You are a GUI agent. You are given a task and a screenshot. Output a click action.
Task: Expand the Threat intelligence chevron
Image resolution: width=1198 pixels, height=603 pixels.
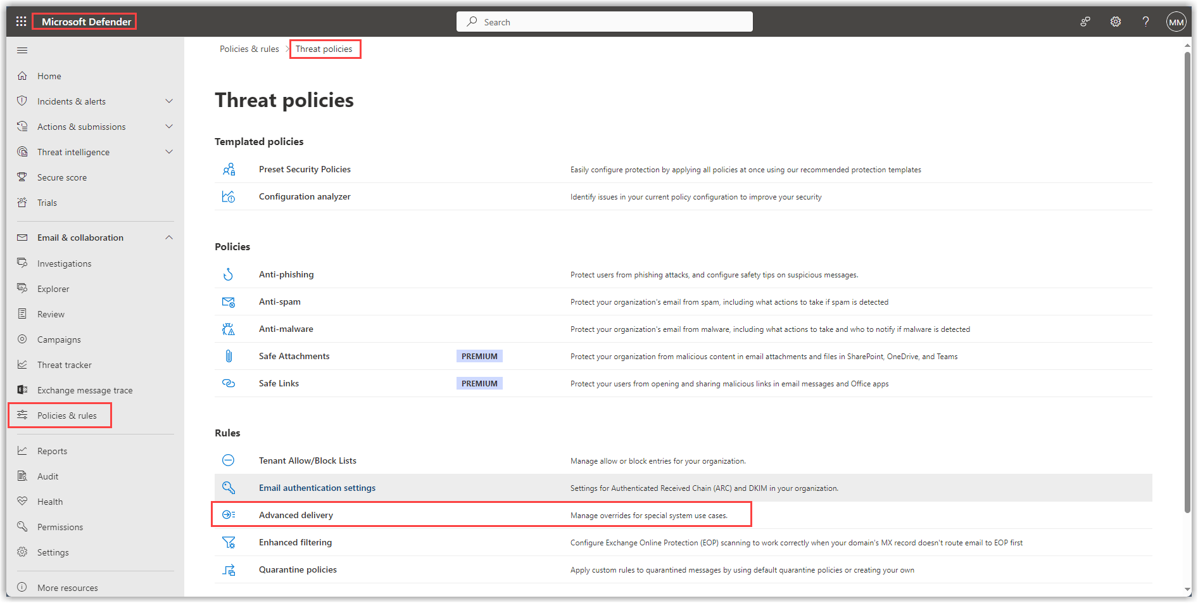point(169,152)
